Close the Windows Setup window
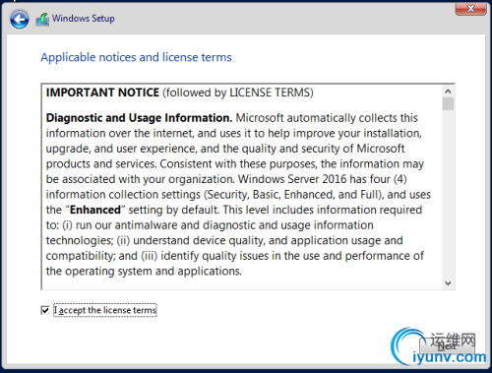 (x=470, y=9)
